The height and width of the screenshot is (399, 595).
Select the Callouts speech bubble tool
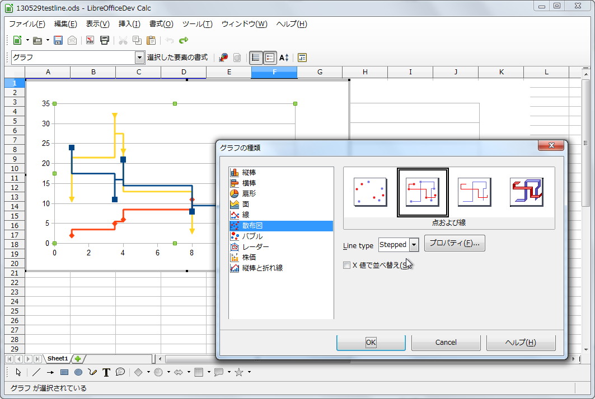[120, 372]
